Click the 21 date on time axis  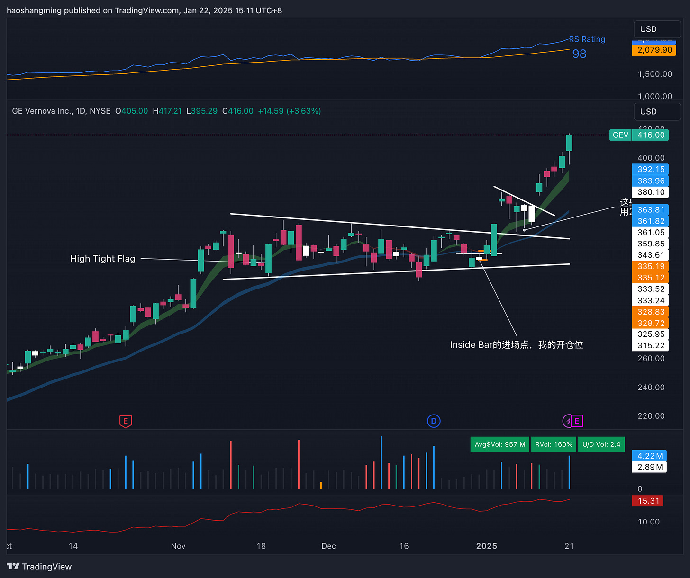click(569, 546)
